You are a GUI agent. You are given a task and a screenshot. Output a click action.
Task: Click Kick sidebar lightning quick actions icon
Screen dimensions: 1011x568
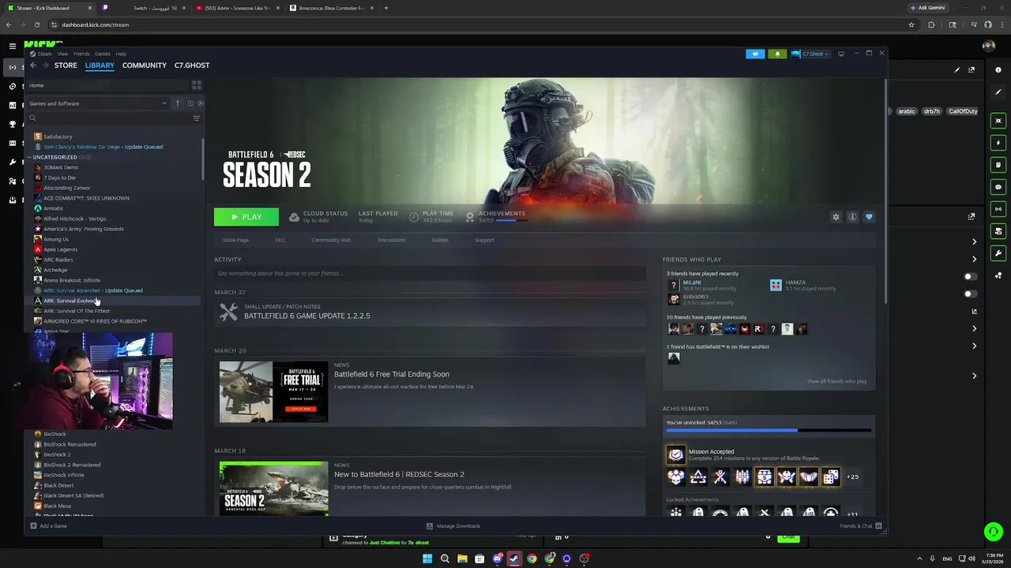(998, 143)
